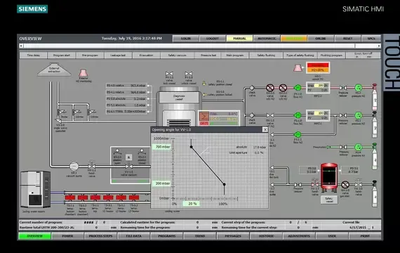Select the red safety vessel tank icon

(x=329, y=178)
